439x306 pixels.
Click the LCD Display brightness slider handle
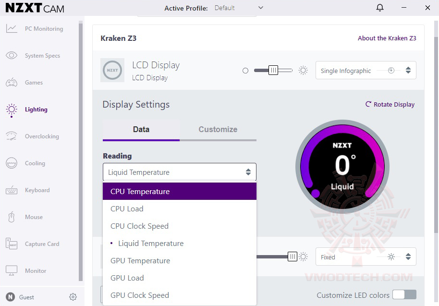click(273, 70)
